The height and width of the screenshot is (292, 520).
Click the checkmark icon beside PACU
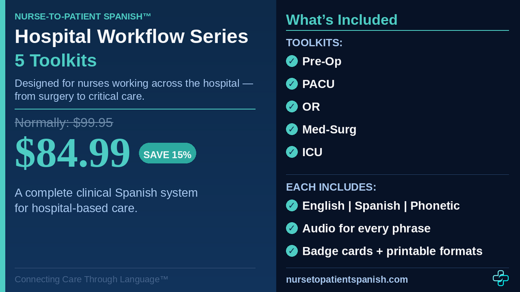(x=292, y=84)
